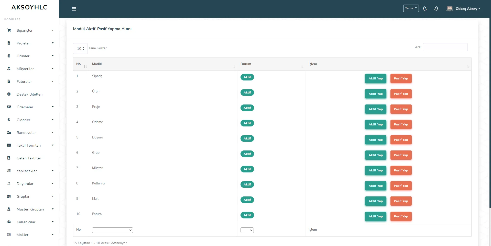Click the Randevular user-clock icon
Viewport: 491px width, 246px height.
[9, 133]
